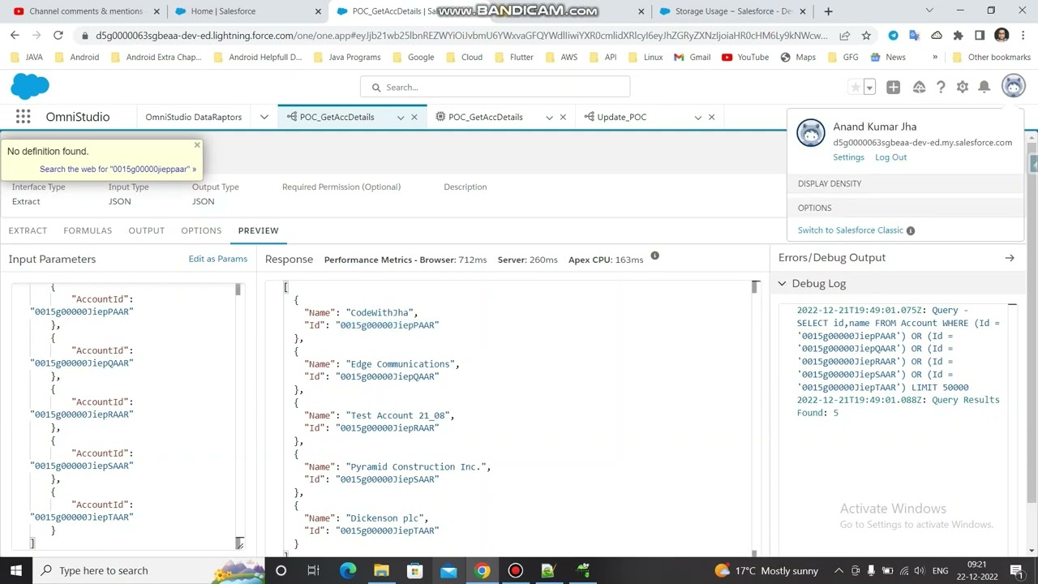This screenshot has width=1038, height=584.
Task: Click the Switch to Classic info icon
Action: [x=911, y=230]
